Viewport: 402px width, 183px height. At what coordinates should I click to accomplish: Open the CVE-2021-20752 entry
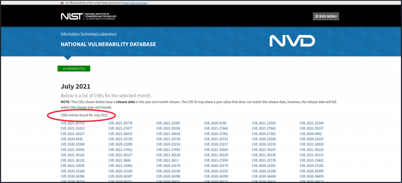[73, 123]
